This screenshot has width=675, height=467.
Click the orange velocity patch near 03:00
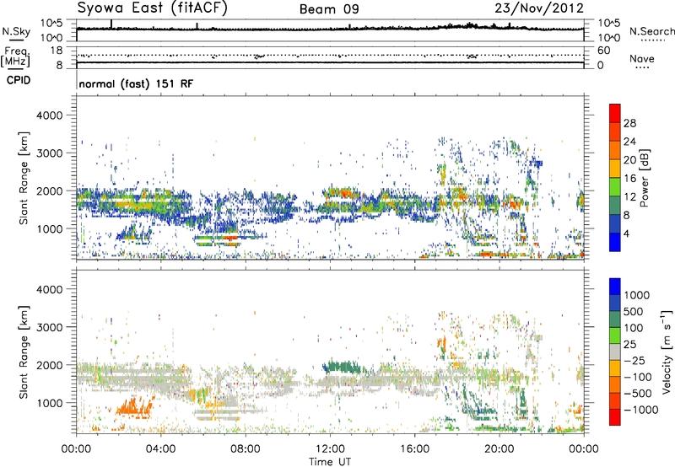[x=134, y=407]
